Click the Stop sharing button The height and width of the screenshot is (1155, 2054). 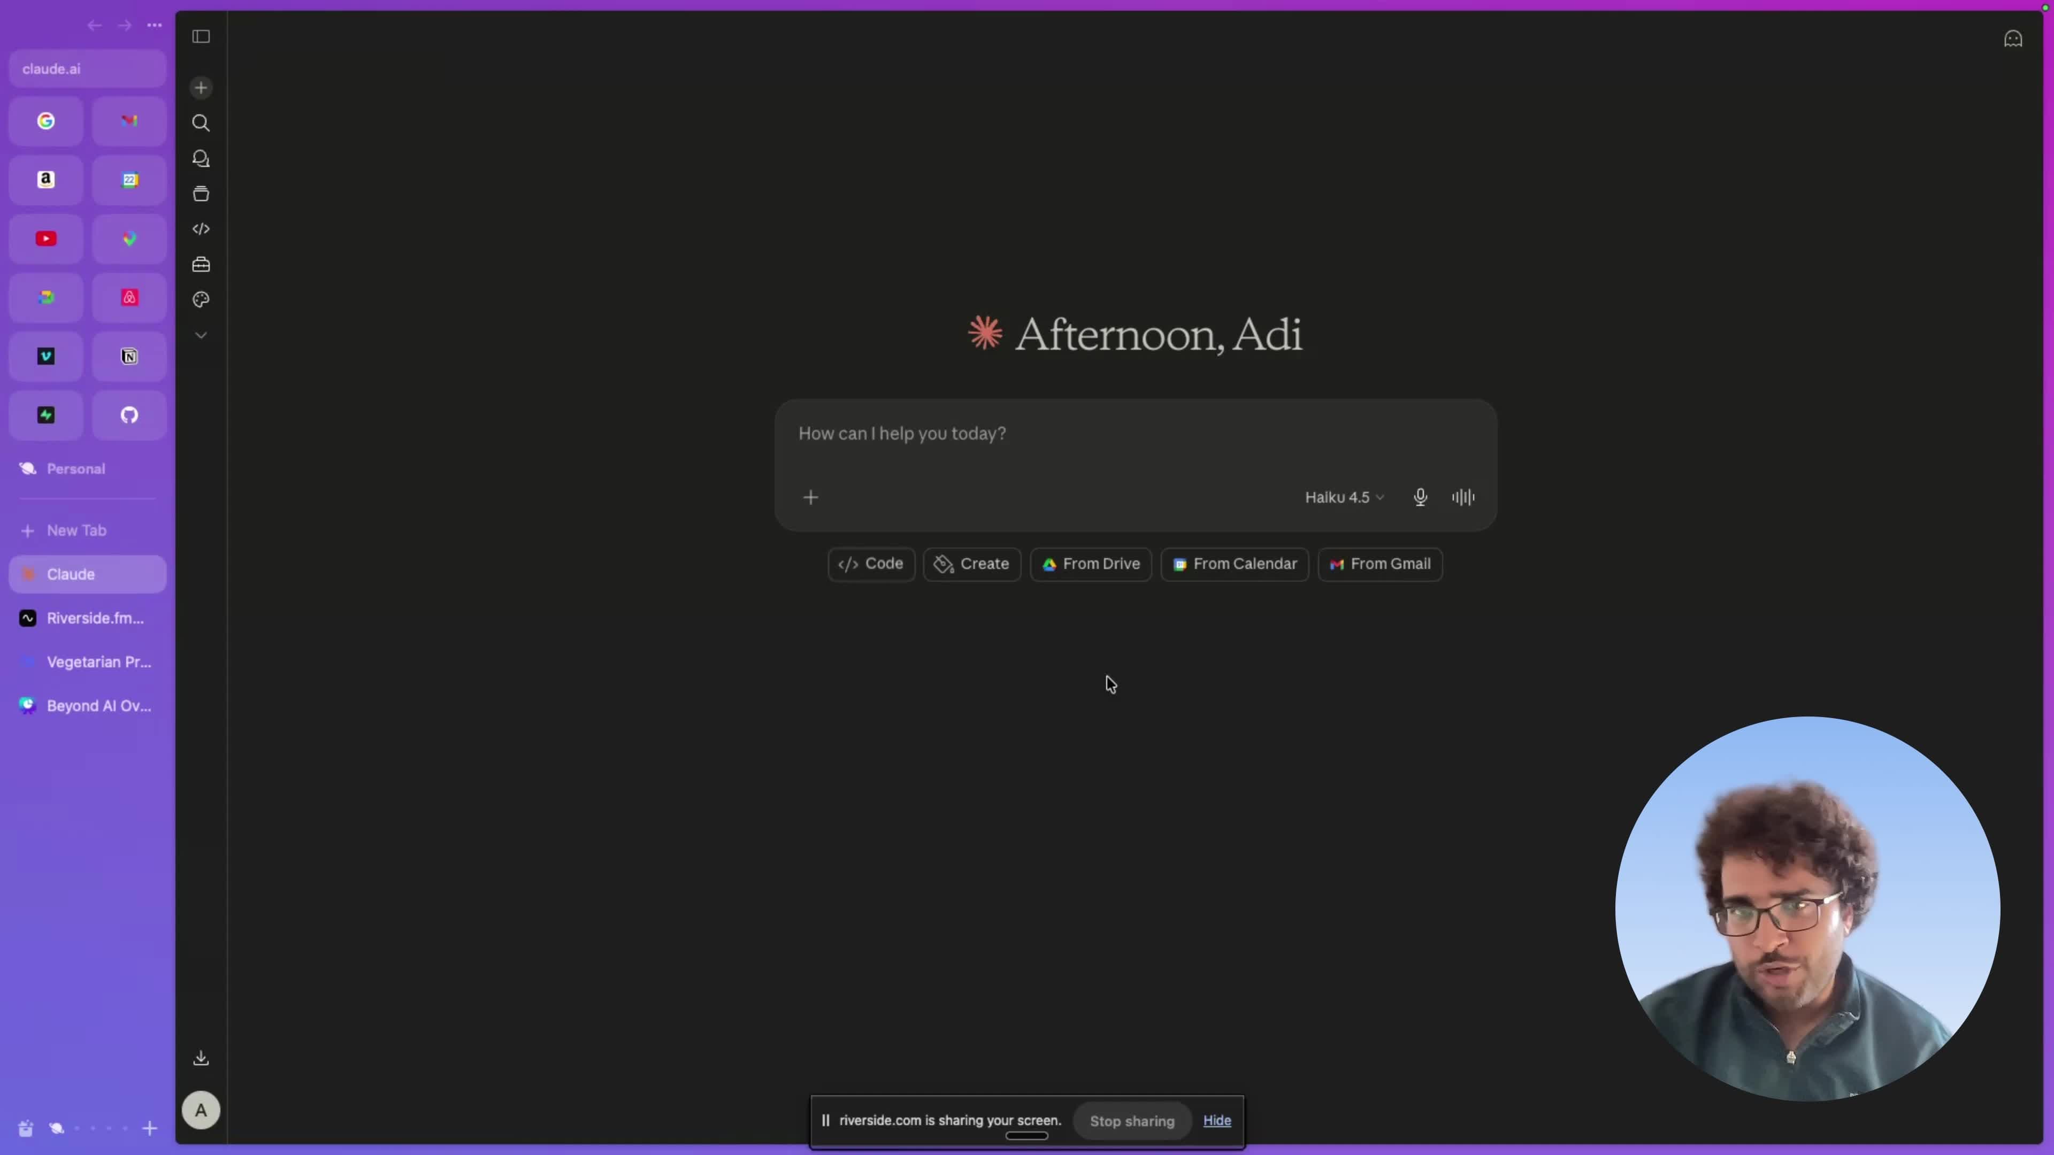pyautogui.click(x=1131, y=1121)
